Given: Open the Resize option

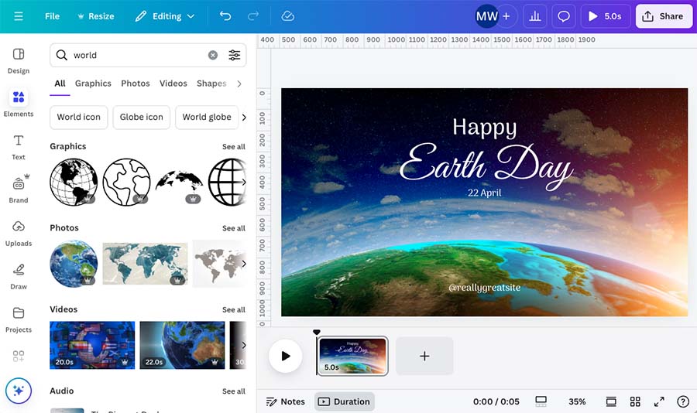Looking at the screenshot, I should point(96,16).
